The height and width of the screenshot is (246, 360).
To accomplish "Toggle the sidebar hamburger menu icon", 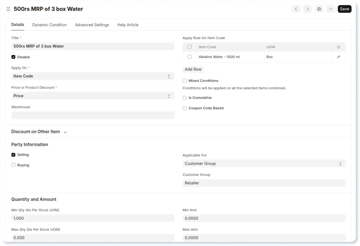I will [8, 9].
